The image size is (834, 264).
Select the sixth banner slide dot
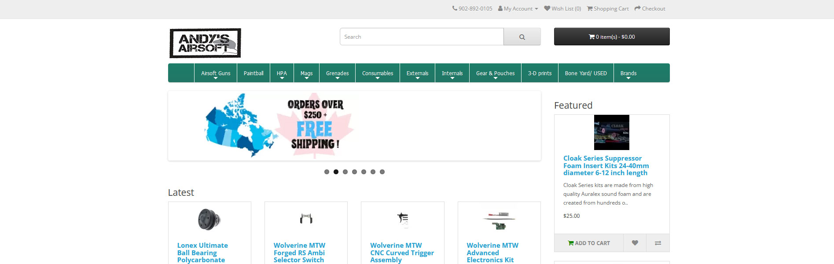tap(373, 172)
